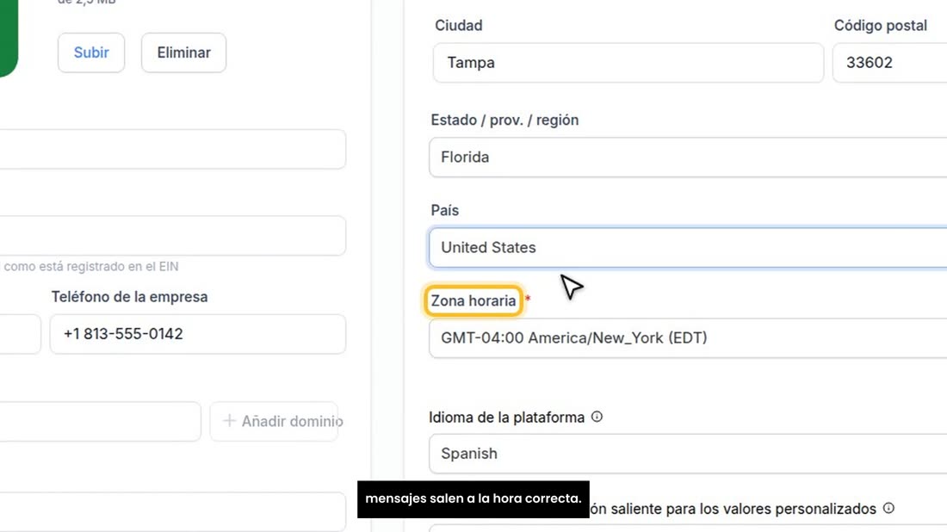
Task: Click the Teléfono de la empresa label
Action: [129, 297]
